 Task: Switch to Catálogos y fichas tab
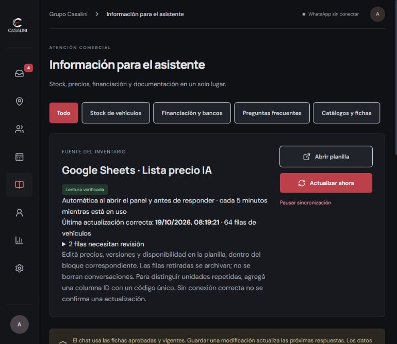pyautogui.click(x=346, y=113)
